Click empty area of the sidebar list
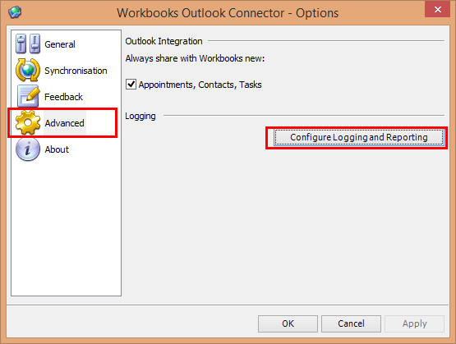This screenshot has height=344, width=456. (x=66, y=230)
